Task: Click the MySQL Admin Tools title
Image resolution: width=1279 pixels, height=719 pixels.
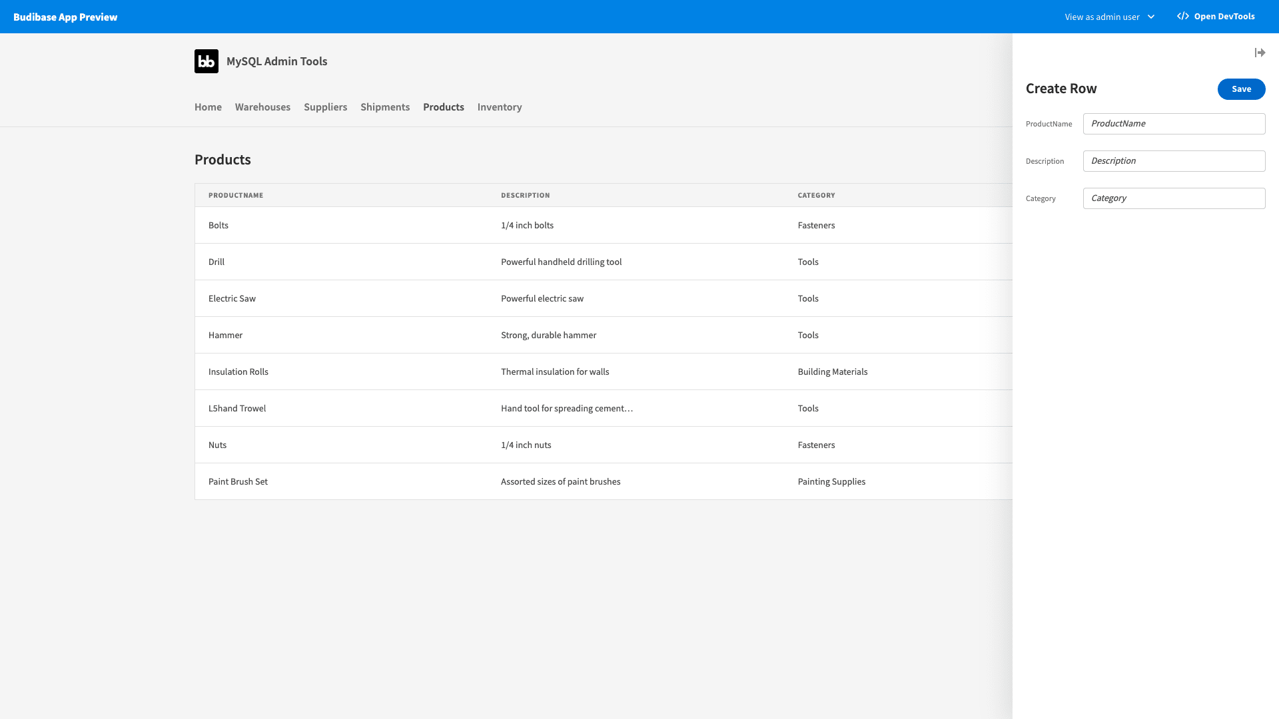Action: click(276, 61)
